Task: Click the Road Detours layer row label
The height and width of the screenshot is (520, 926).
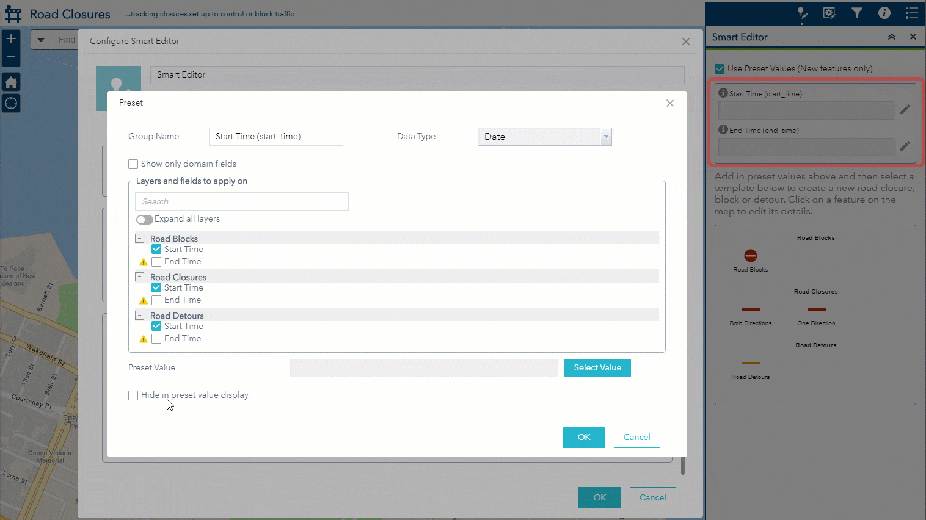Action: pyautogui.click(x=177, y=316)
